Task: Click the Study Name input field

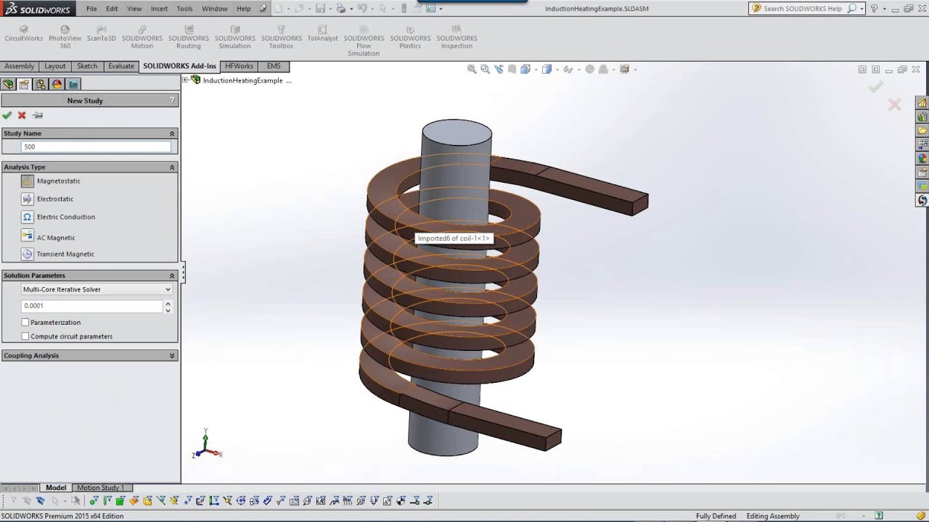Action: 97,146
